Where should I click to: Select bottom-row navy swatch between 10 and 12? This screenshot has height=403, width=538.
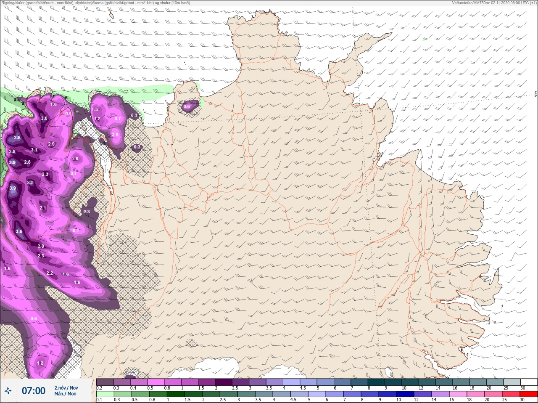pyautogui.click(x=405, y=394)
